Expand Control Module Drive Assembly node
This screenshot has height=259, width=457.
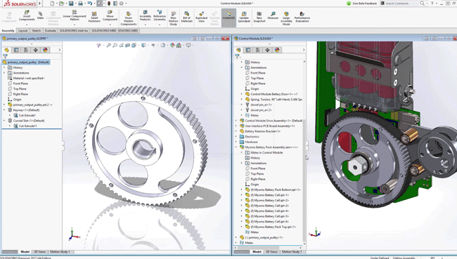point(236,121)
